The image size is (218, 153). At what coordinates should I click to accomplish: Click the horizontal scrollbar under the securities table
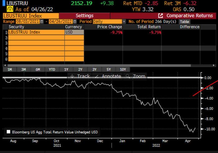[x=99, y=65]
